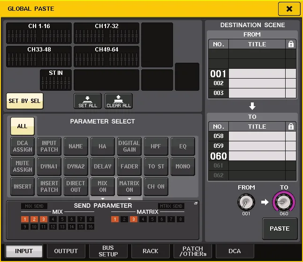
Task: Toggle the CH ON parameter
Action: click(156, 187)
